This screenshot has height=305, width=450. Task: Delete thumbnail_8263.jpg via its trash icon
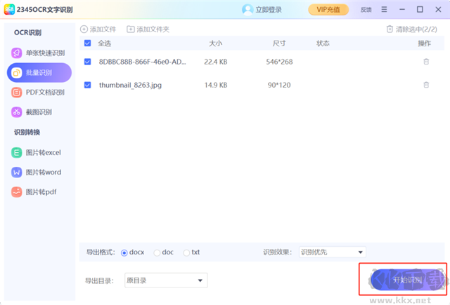pyautogui.click(x=426, y=85)
